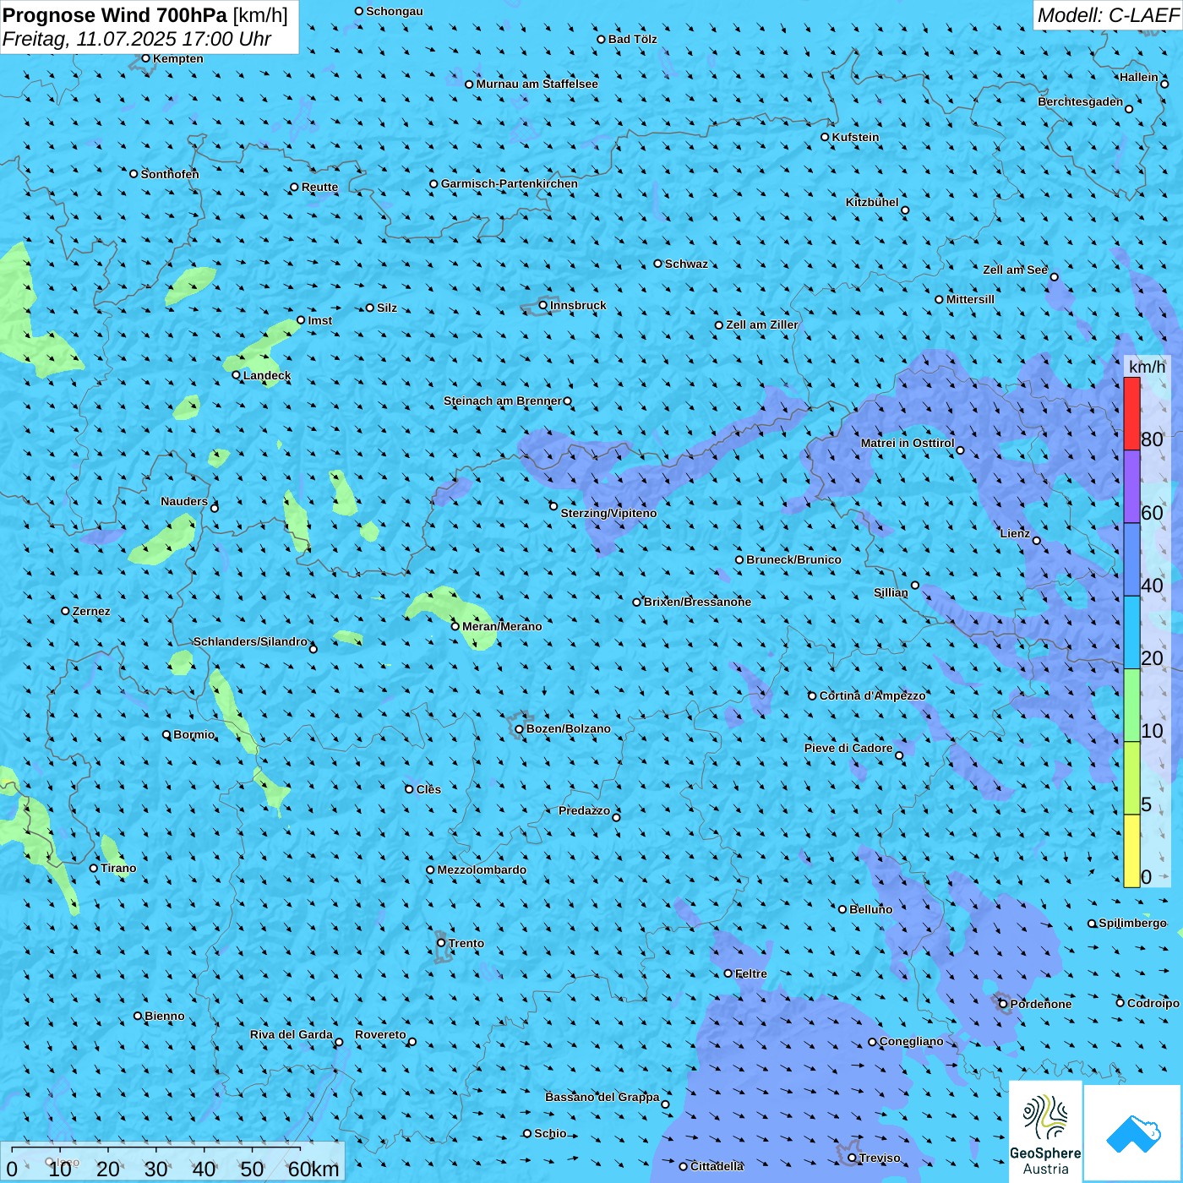
Task: Click the 'Mittersill' town label
Action: coord(970,299)
